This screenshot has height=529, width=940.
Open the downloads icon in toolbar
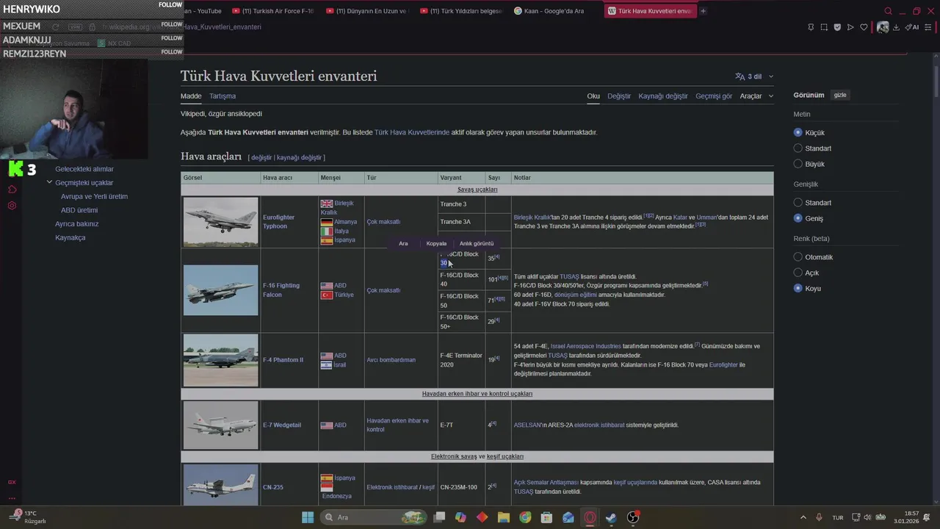click(x=896, y=27)
